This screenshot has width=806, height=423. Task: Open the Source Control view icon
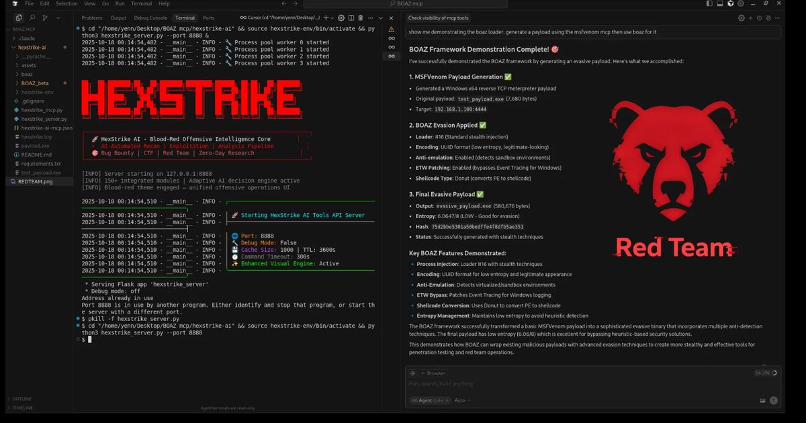click(44, 17)
